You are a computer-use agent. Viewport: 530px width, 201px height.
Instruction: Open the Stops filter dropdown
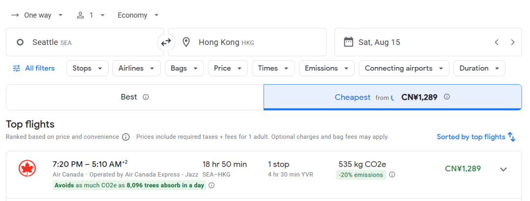87,68
